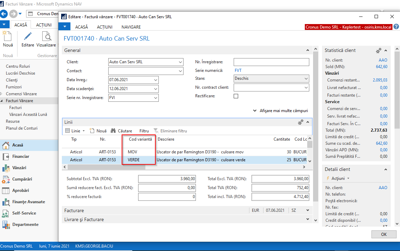Image resolution: width=400 pixels, height=251 pixels.
Task: Click the horizontal scrollbar in Linii grid
Action: 107,167
